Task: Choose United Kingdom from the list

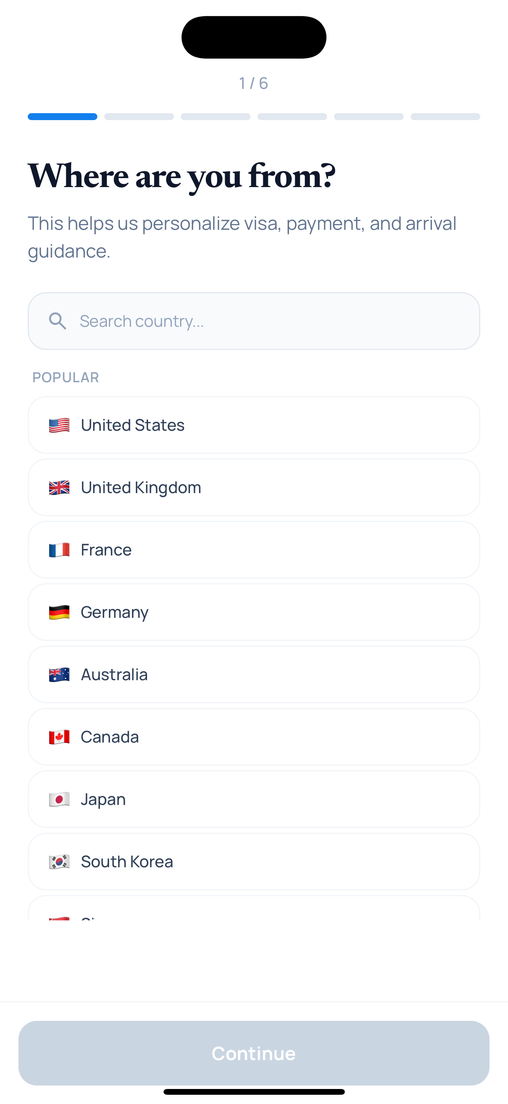Action: coord(254,488)
